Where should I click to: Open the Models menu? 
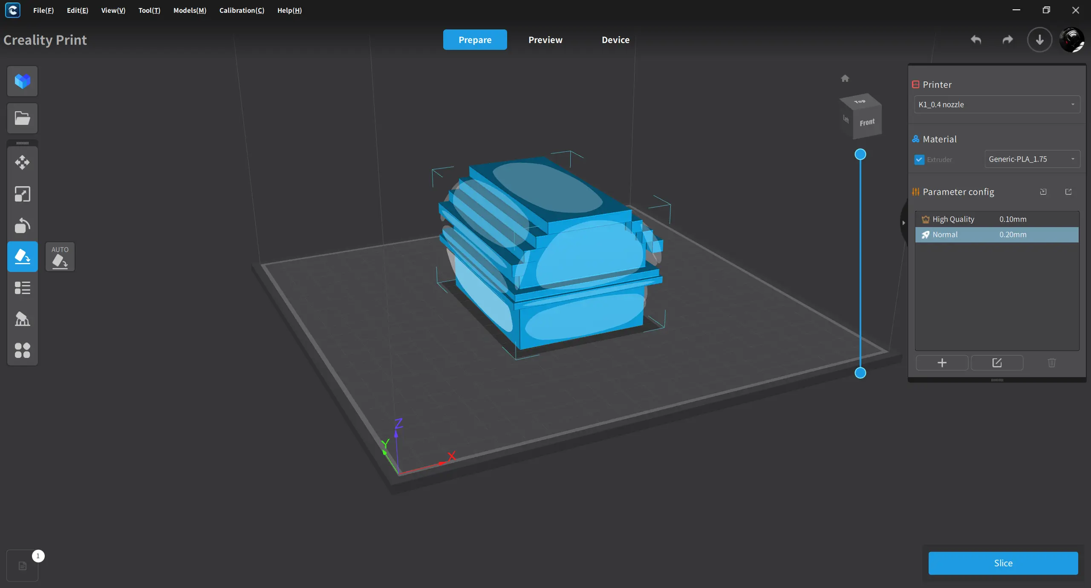tap(190, 10)
